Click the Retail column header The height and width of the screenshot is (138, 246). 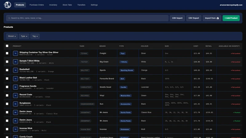(x=209, y=46)
